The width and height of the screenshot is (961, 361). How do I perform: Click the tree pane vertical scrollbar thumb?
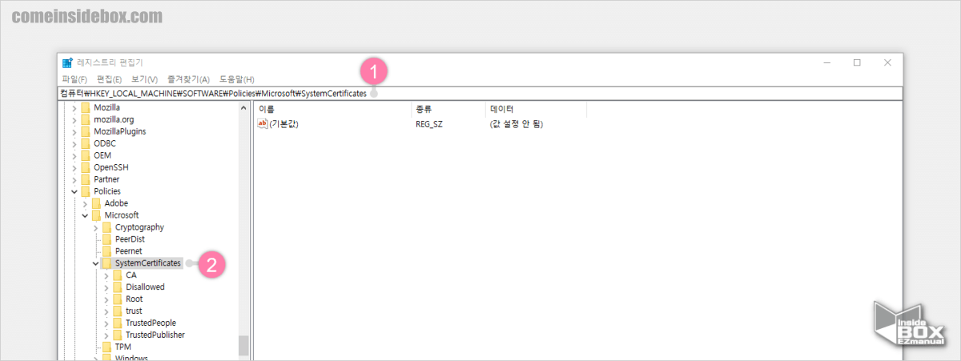pos(243,346)
